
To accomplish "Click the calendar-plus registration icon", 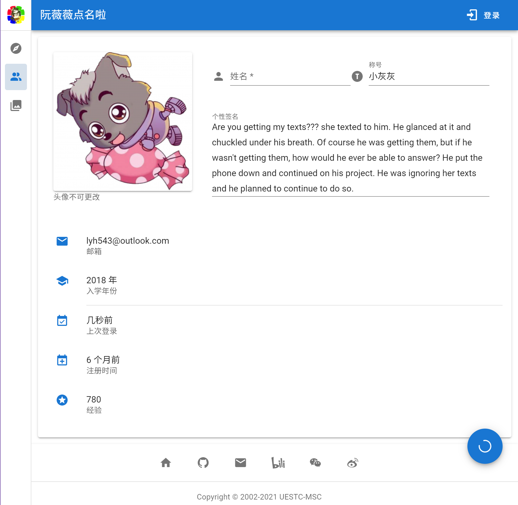I will coord(62,360).
